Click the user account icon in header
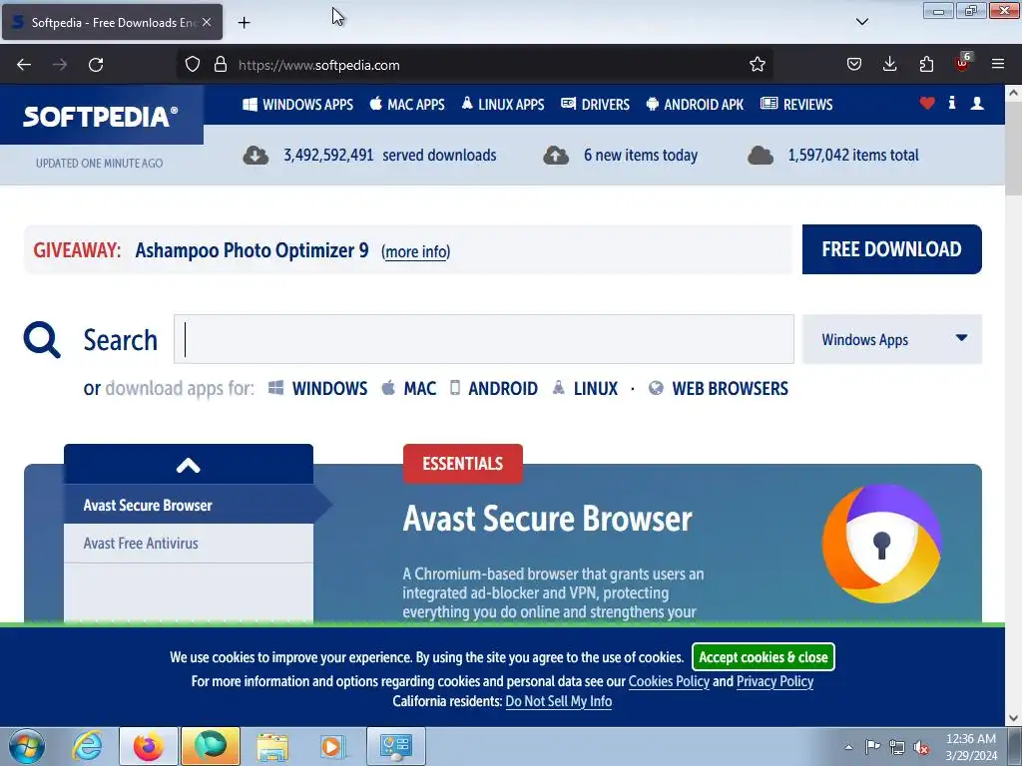This screenshot has height=766, width=1022. [x=977, y=103]
